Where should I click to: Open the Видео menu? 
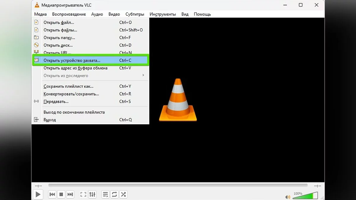pyautogui.click(x=114, y=14)
